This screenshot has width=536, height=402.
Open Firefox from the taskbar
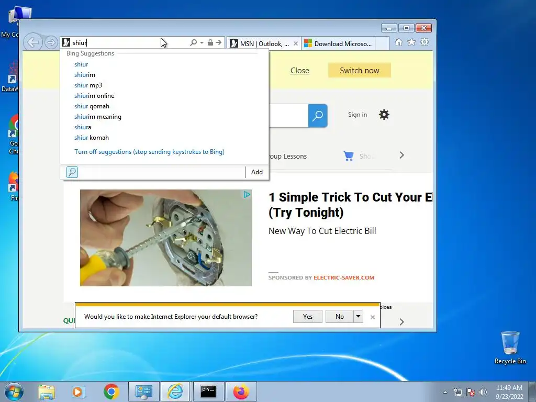[241, 392]
